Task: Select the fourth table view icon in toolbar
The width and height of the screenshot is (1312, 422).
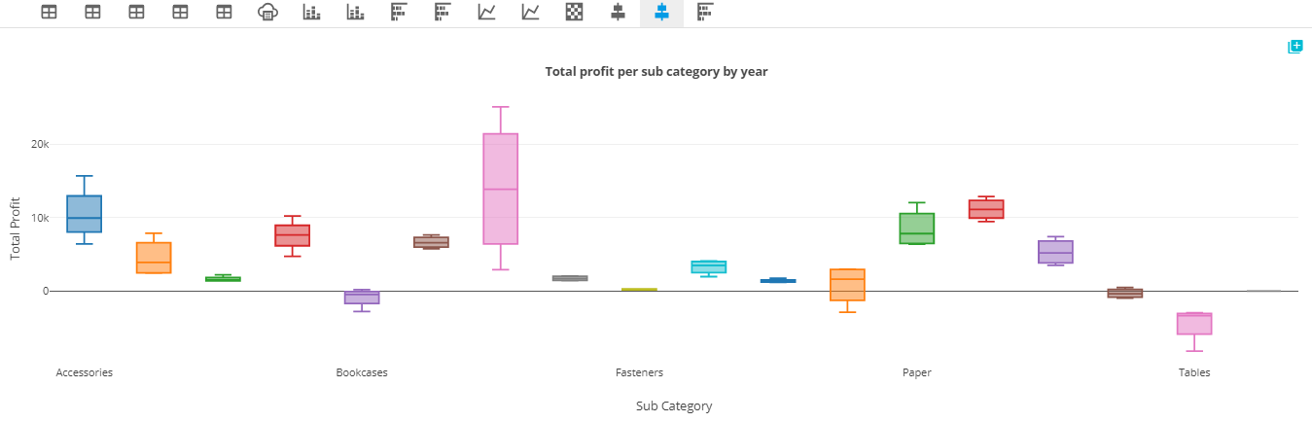Action: [180, 12]
